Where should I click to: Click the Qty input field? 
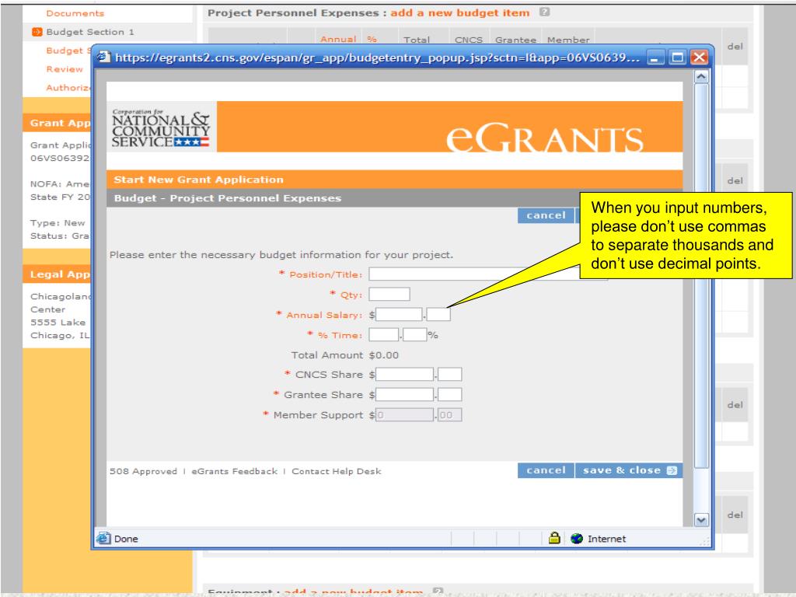(x=389, y=295)
